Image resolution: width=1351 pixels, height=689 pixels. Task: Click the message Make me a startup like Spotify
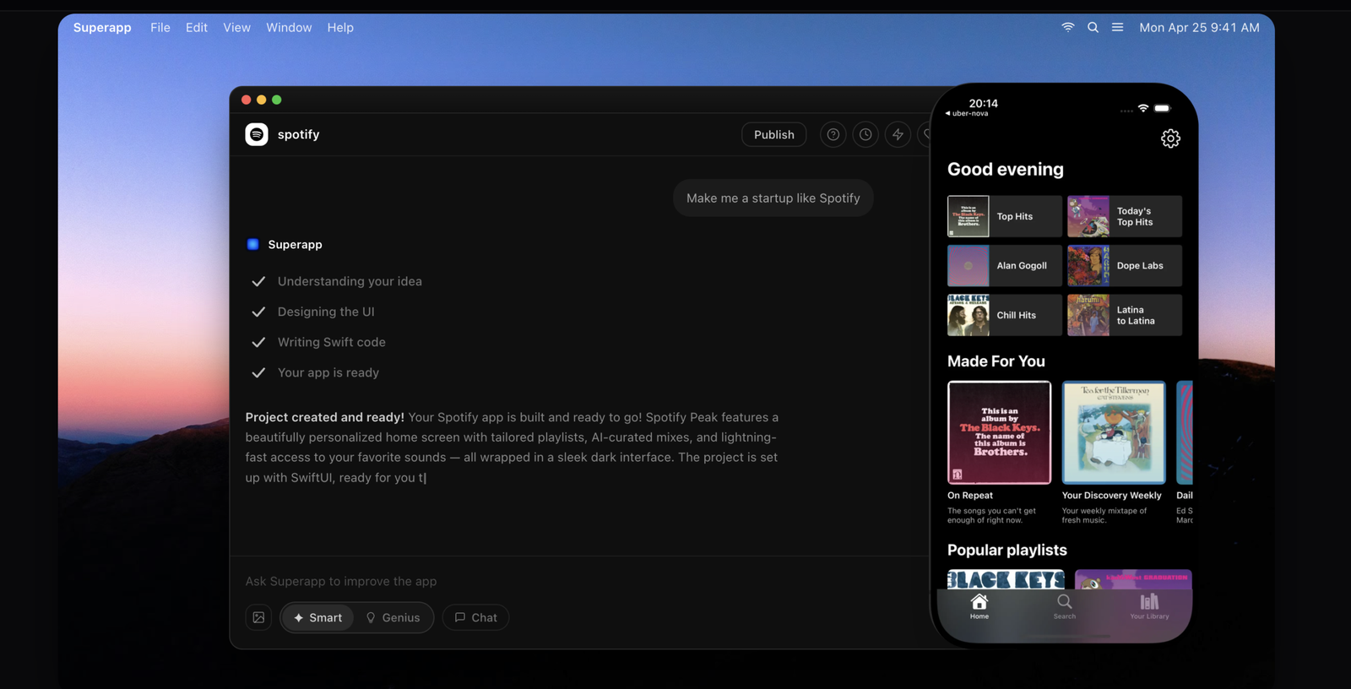[x=773, y=198]
